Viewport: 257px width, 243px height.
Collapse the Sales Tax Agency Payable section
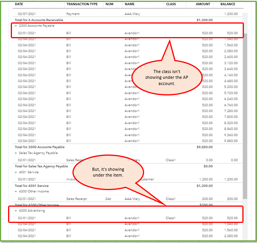(x=16, y=153)
